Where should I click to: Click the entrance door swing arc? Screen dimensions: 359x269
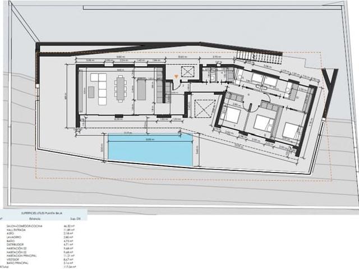pyautogui.click(x=177, y=85)
